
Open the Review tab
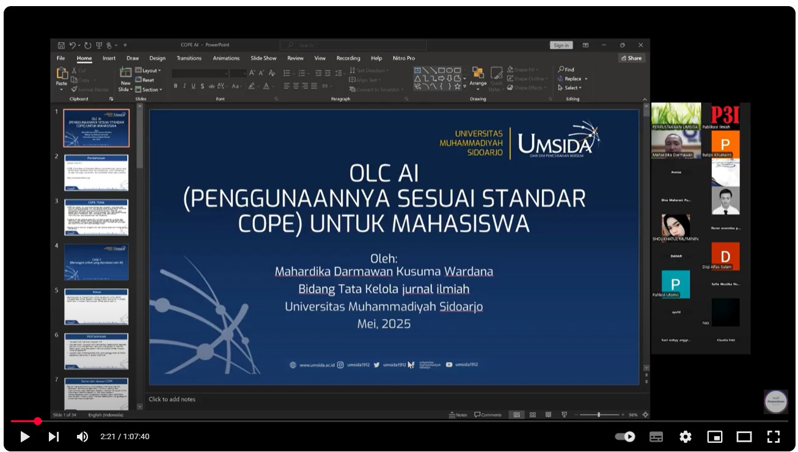[295, 58]
